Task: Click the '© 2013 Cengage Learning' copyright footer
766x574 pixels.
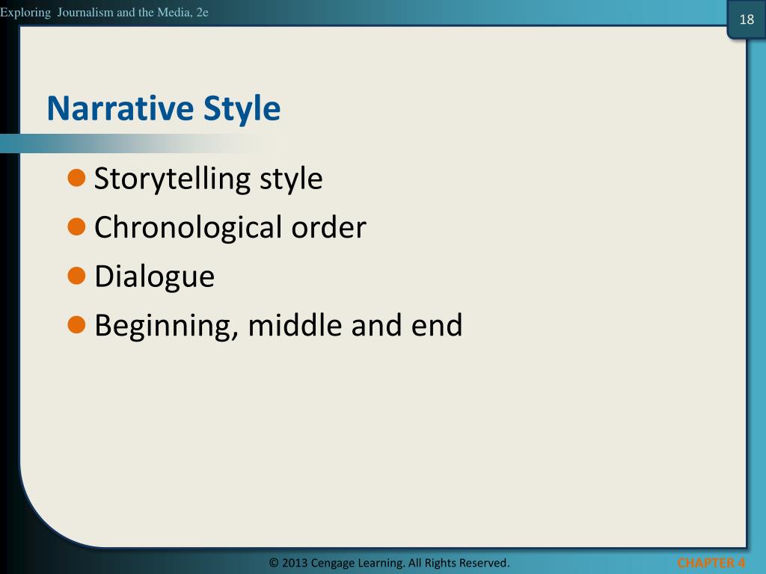Action: point(389,563)
